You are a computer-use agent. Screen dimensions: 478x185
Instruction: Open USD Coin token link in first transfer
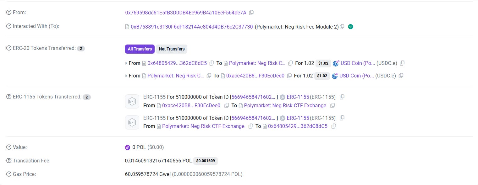click(358, 63)
